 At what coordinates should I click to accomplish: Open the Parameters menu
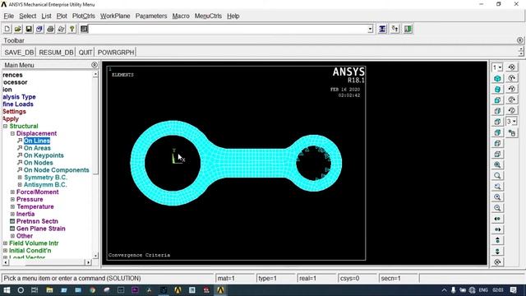(x=151, y=16)
